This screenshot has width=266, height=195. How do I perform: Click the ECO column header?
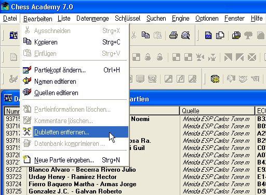261,111
